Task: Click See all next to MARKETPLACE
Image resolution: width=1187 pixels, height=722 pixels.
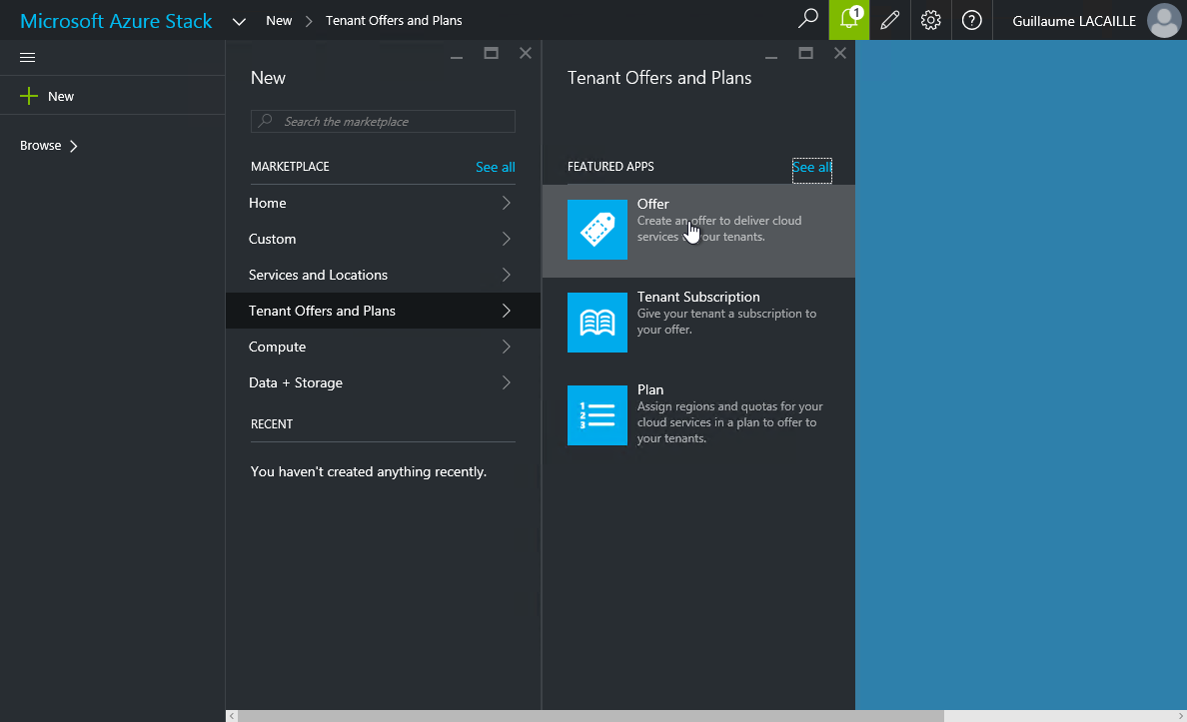Action: 496,167
